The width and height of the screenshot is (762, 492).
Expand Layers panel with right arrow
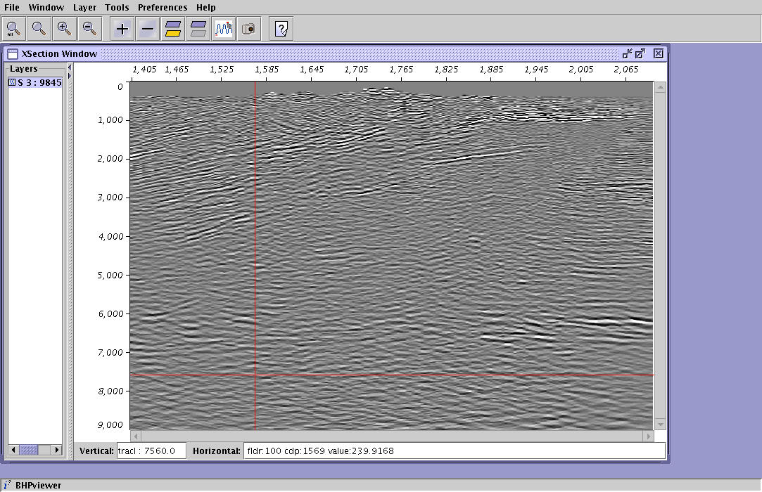(70, 76)
